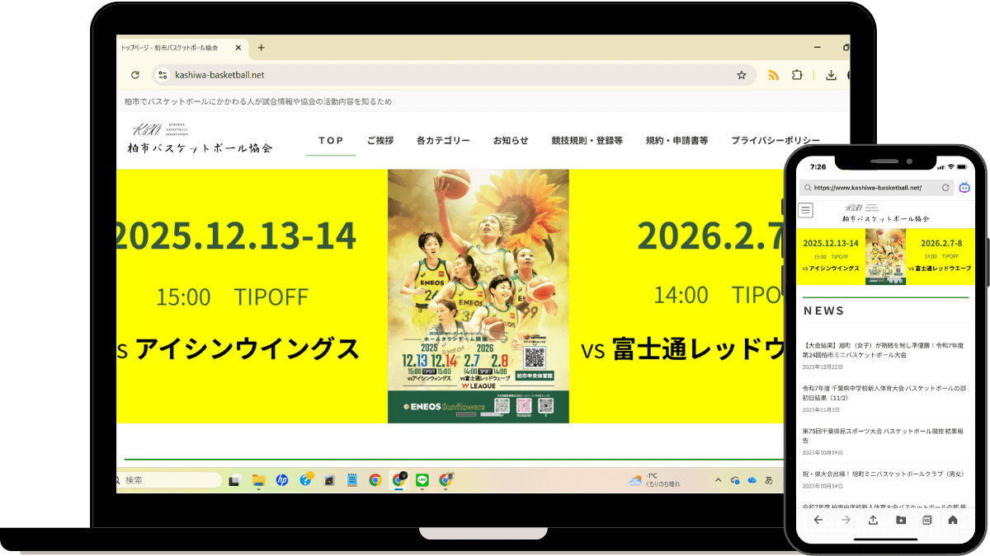Click the プライバシーポリシー link

[775, 141]
